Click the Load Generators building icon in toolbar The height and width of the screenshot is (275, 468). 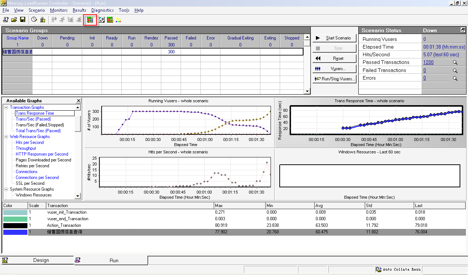42,20
